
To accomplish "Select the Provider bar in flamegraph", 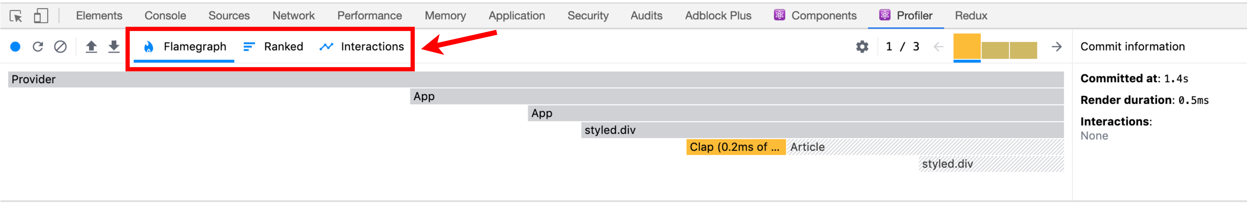I will point(536,80).
